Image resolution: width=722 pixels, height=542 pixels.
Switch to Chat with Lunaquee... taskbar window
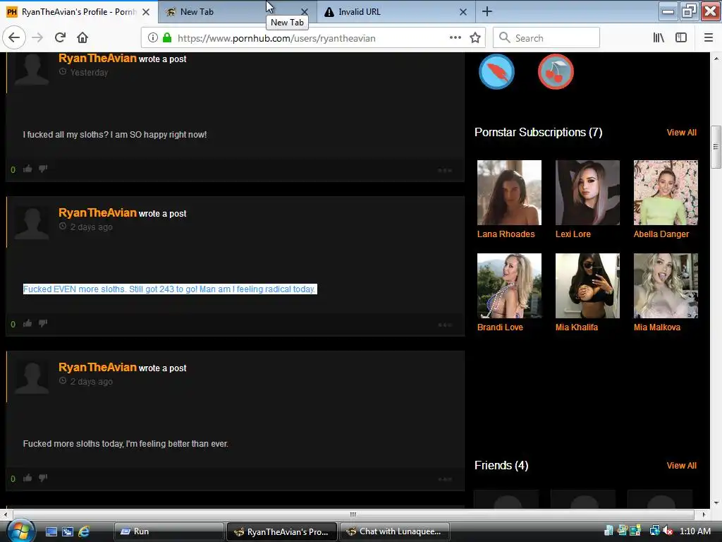click(x=395, y=531)
